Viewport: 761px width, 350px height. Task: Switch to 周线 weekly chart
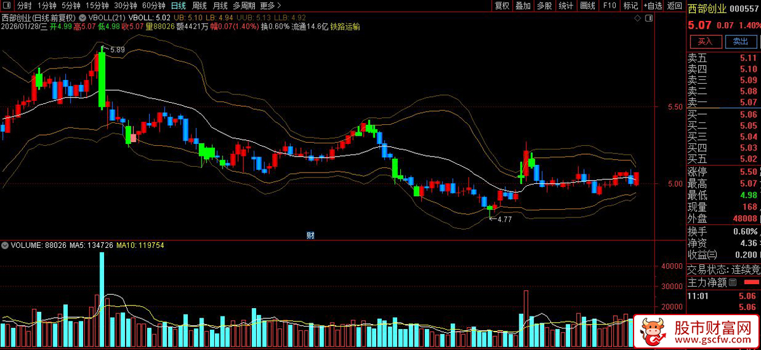tap(199, 6)
